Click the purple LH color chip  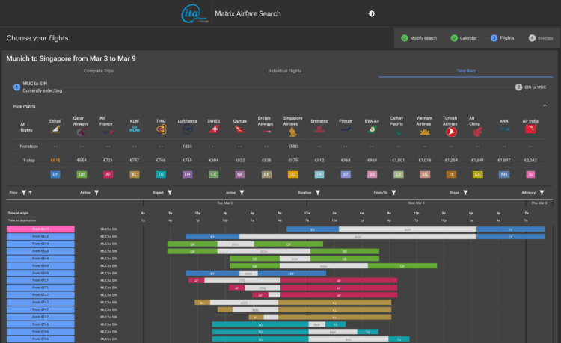point(187,174)
